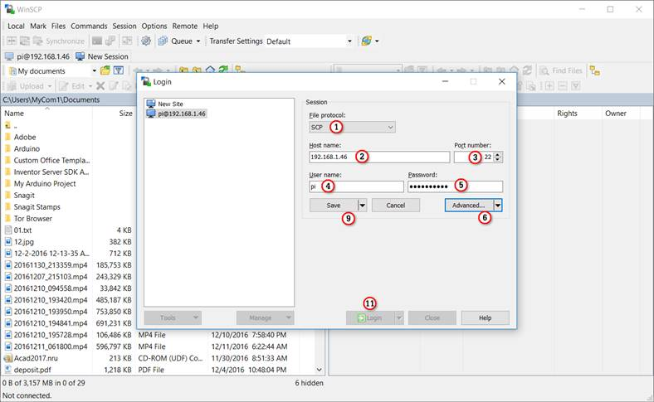Screen dimensions: 654x402
Task: Open Preferences via the gear icon
Action: coord(145,41)
